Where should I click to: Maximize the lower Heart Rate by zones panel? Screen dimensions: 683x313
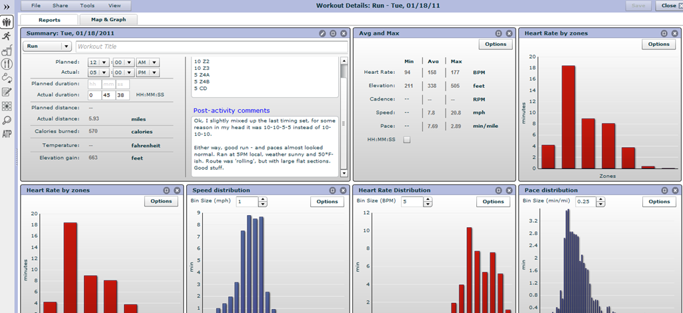click(x=166, y=190)
